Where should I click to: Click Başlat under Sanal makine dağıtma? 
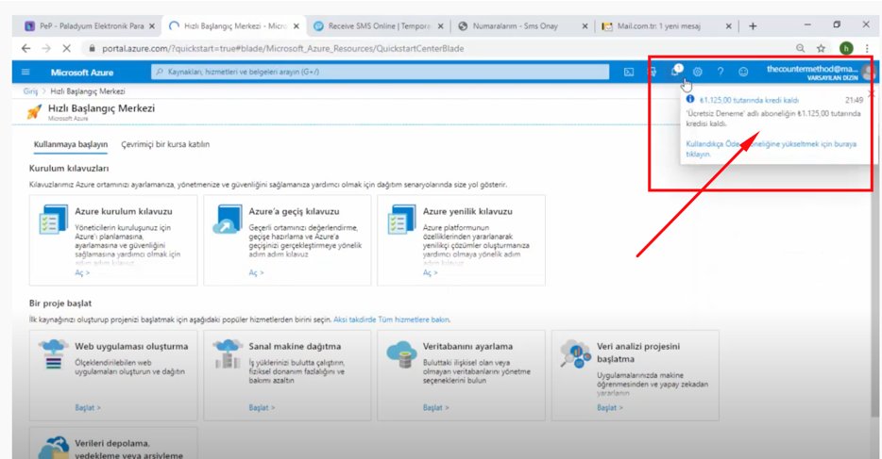[x=263, y=408]
